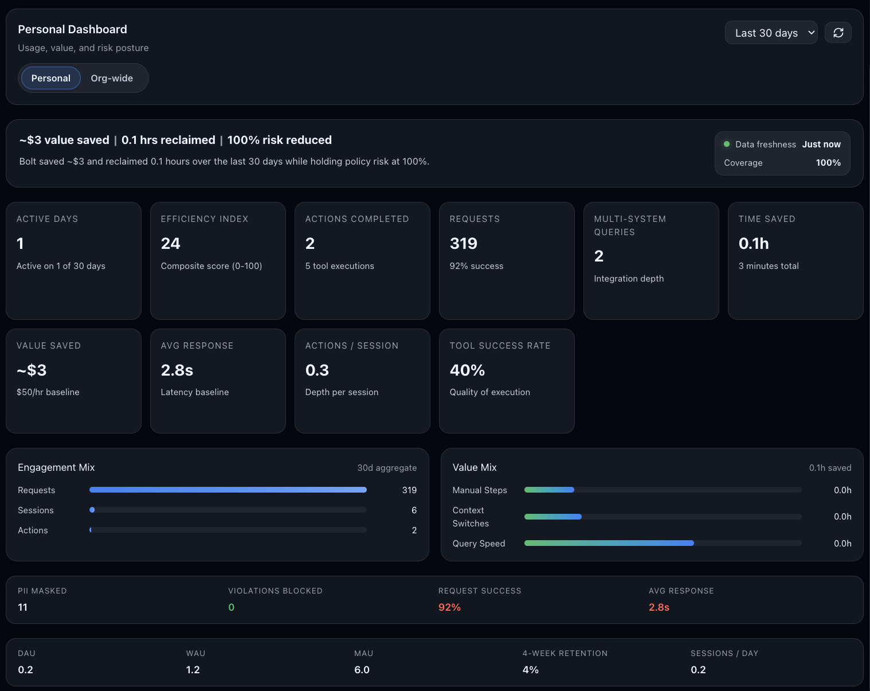Switch to the Org-wide view
Viewport: 870px width, 691px height.
[x=112, y=78]
